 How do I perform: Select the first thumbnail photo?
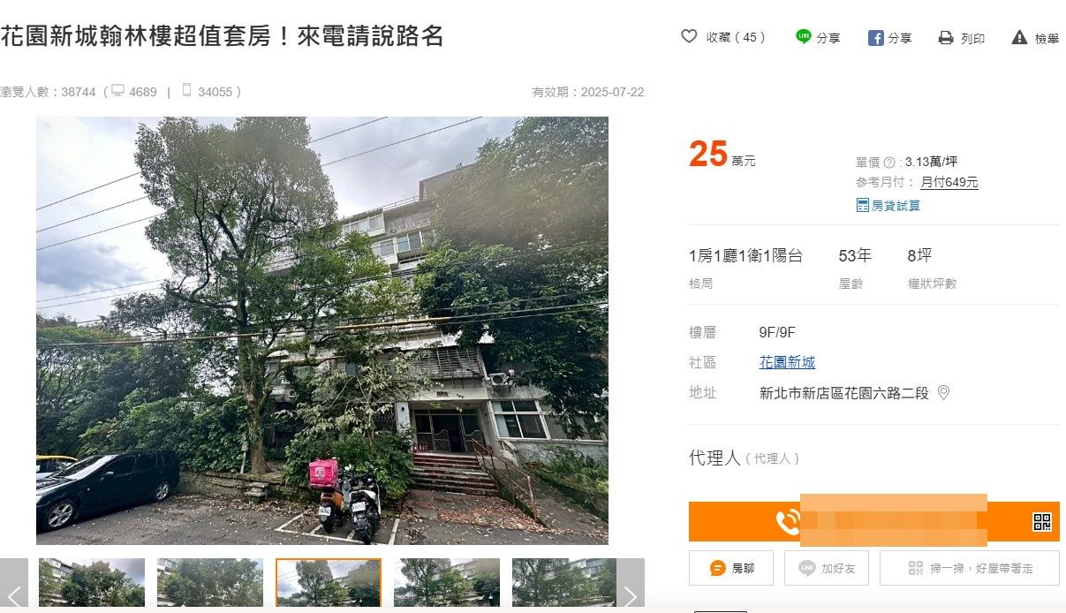92,583
